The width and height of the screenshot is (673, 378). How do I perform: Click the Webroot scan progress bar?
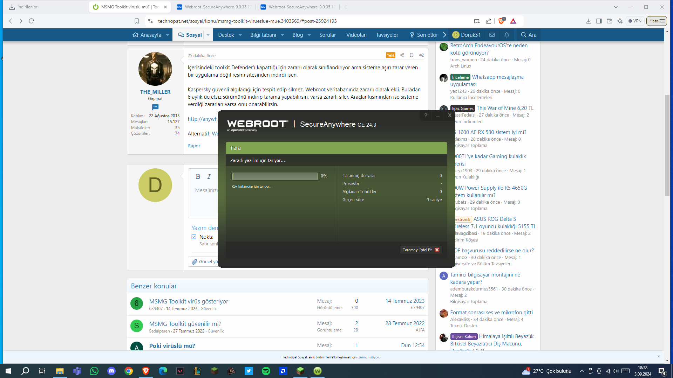coord(274,176)
